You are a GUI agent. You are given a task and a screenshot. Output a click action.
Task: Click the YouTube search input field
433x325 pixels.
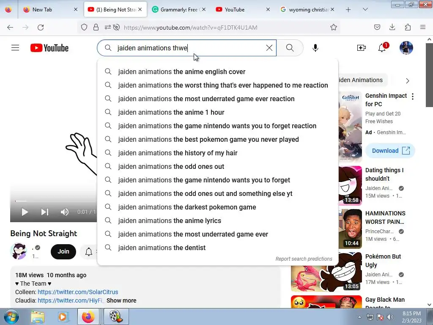click(186, 48)
